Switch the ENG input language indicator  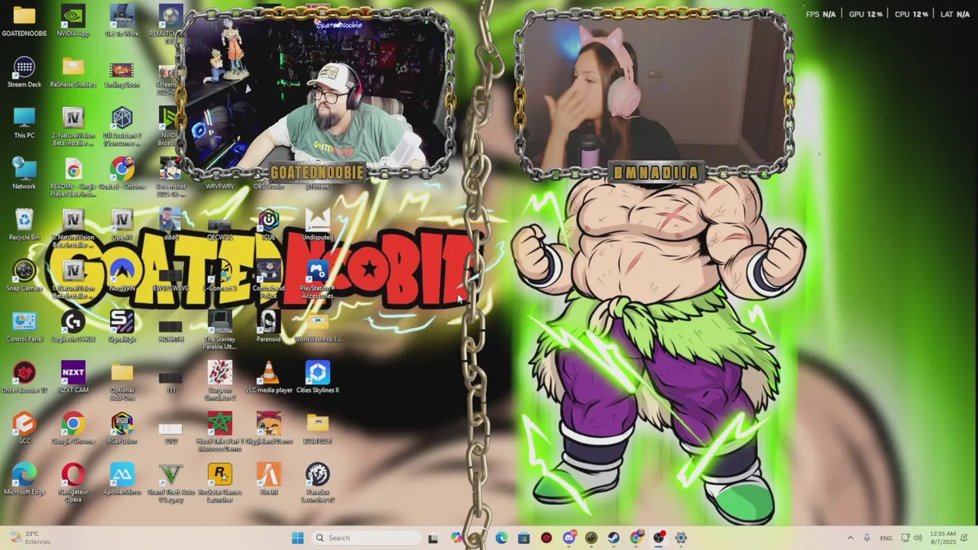pyautogui.click(x=886, y=538)
